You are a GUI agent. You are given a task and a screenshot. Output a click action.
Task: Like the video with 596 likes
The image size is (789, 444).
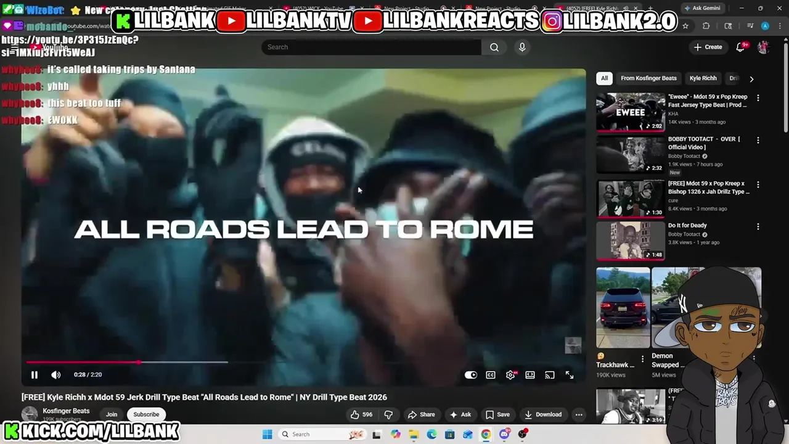(x=362, y=414)
